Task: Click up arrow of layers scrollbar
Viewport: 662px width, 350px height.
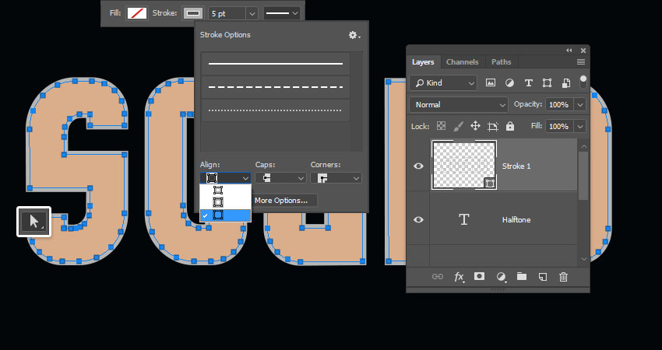Action: click(x=584, y=146)
